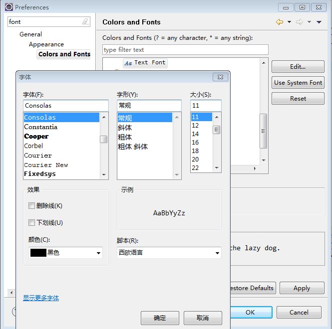The image size is (332, 329).
Task: Click OK in the Preferences window
Action: pyautogui.click(x=250, y=312)
